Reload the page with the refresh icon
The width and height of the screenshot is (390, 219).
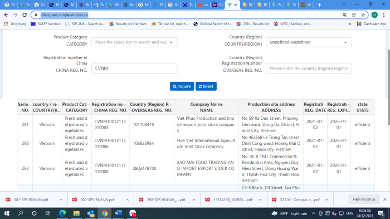click(x=25, y=15)
